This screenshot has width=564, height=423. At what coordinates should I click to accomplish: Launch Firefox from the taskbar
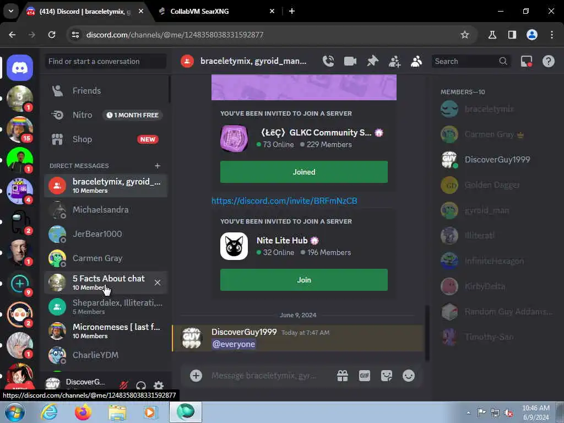[x=83, y=412]
